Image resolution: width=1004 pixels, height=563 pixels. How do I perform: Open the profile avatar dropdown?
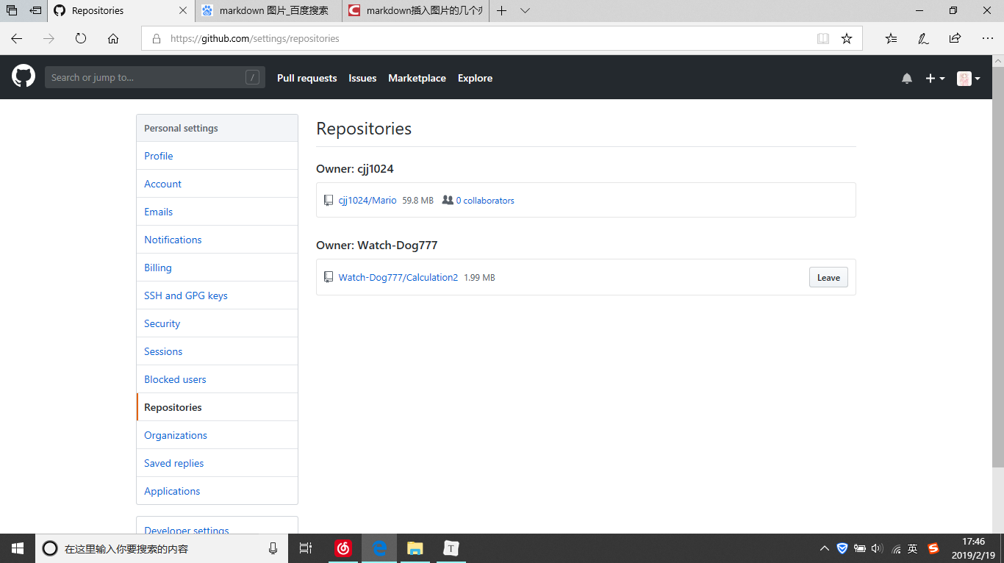click(967, 78)
